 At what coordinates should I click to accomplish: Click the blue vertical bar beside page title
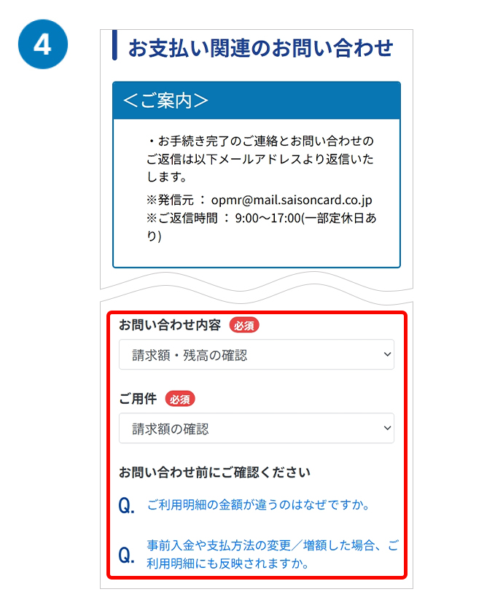coord(114,44)
